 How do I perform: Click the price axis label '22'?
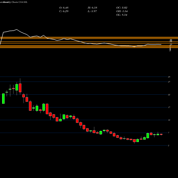point(169,95)
